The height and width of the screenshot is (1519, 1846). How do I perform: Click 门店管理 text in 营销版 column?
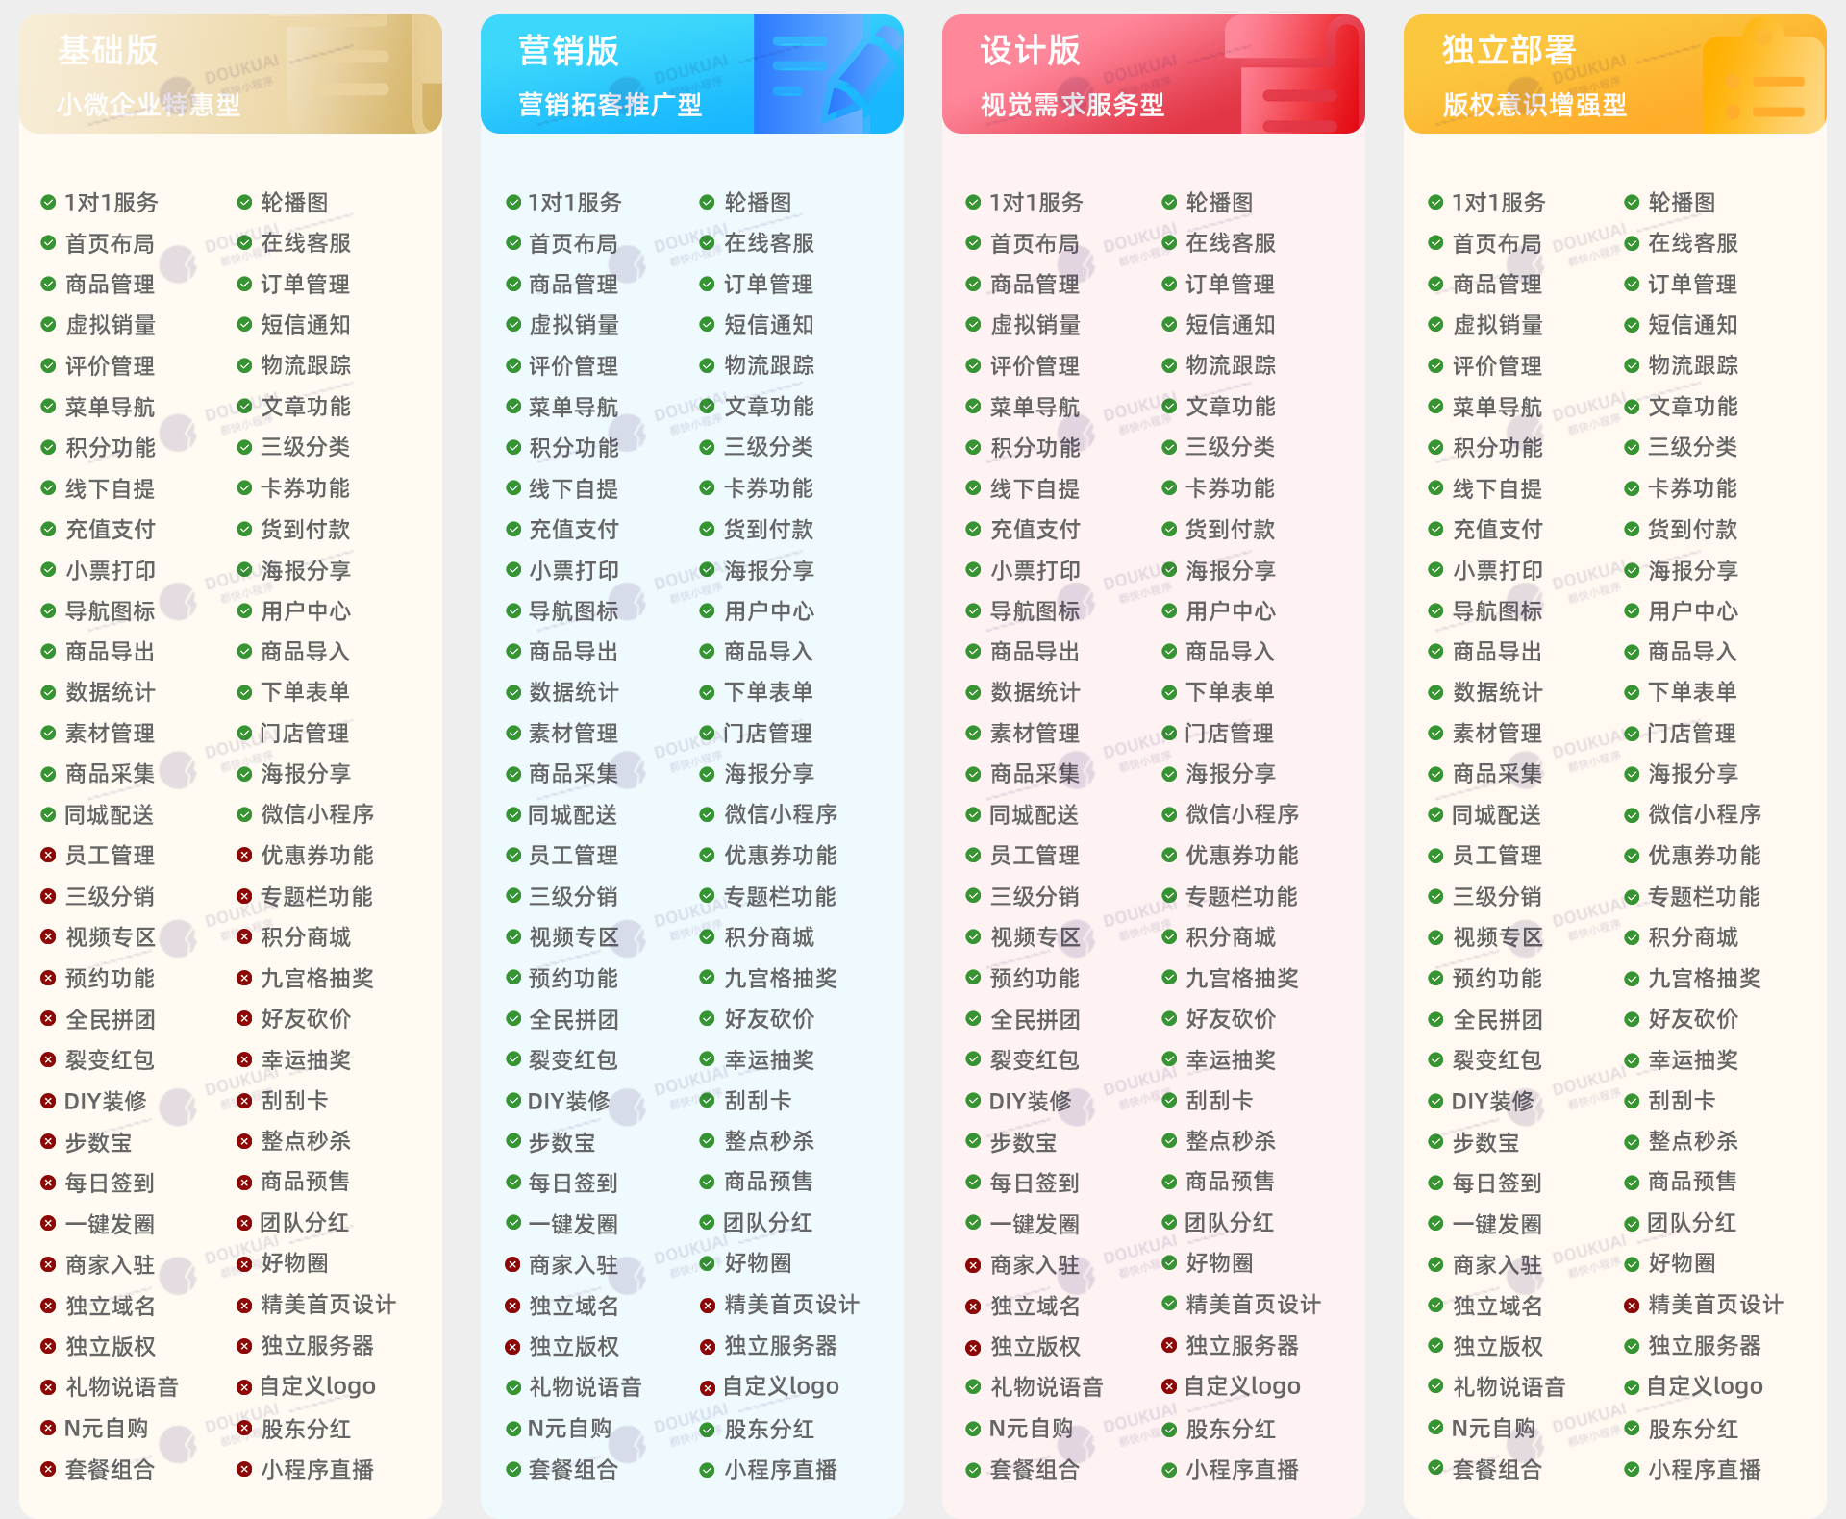[x=769, y=734]
